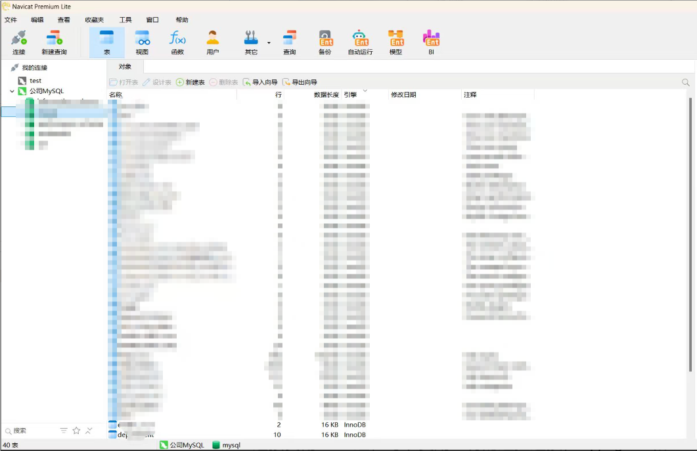
Task: Sort by the 数据长度 column header
Action: 313,95
